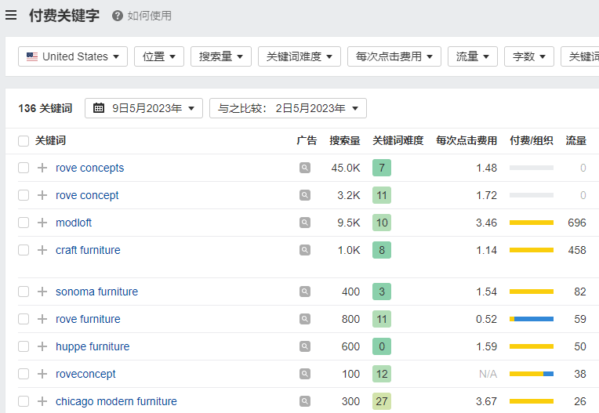The image size is (599, 413).
Task: Open the sonoma furniture keyword link
Action: pos(96,292)
